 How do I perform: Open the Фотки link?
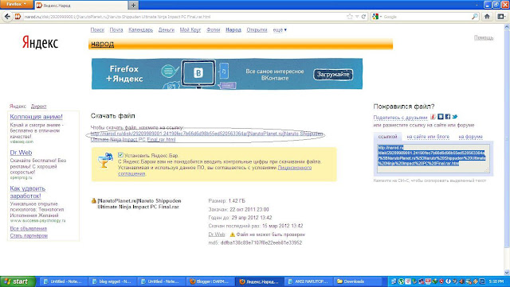coord(214,30)
